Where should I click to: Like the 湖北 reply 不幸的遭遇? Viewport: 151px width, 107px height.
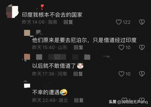pos(124,99)
